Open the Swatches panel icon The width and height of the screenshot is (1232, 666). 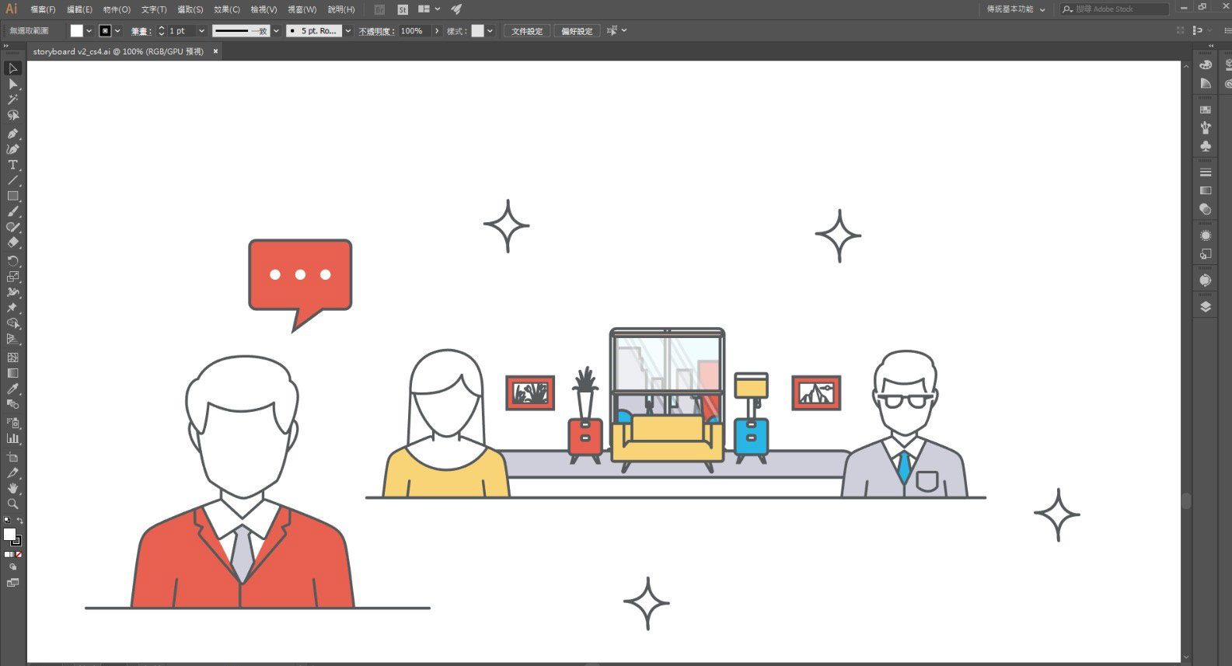[1206, 110]
